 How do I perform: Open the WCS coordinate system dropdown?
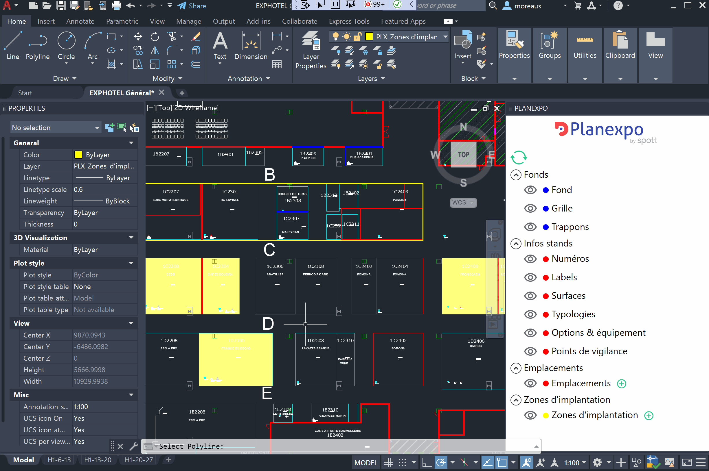coord(463,203)
